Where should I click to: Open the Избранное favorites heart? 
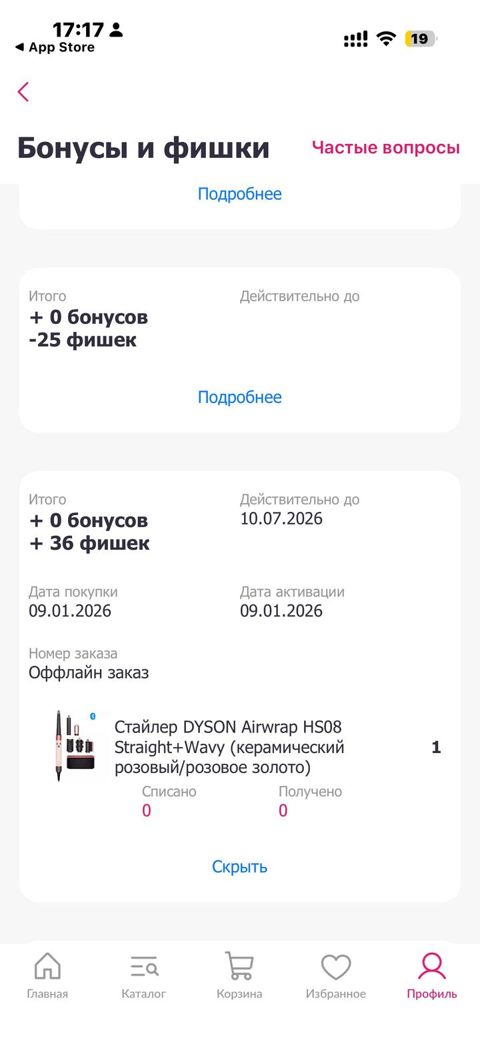(336, 975)
